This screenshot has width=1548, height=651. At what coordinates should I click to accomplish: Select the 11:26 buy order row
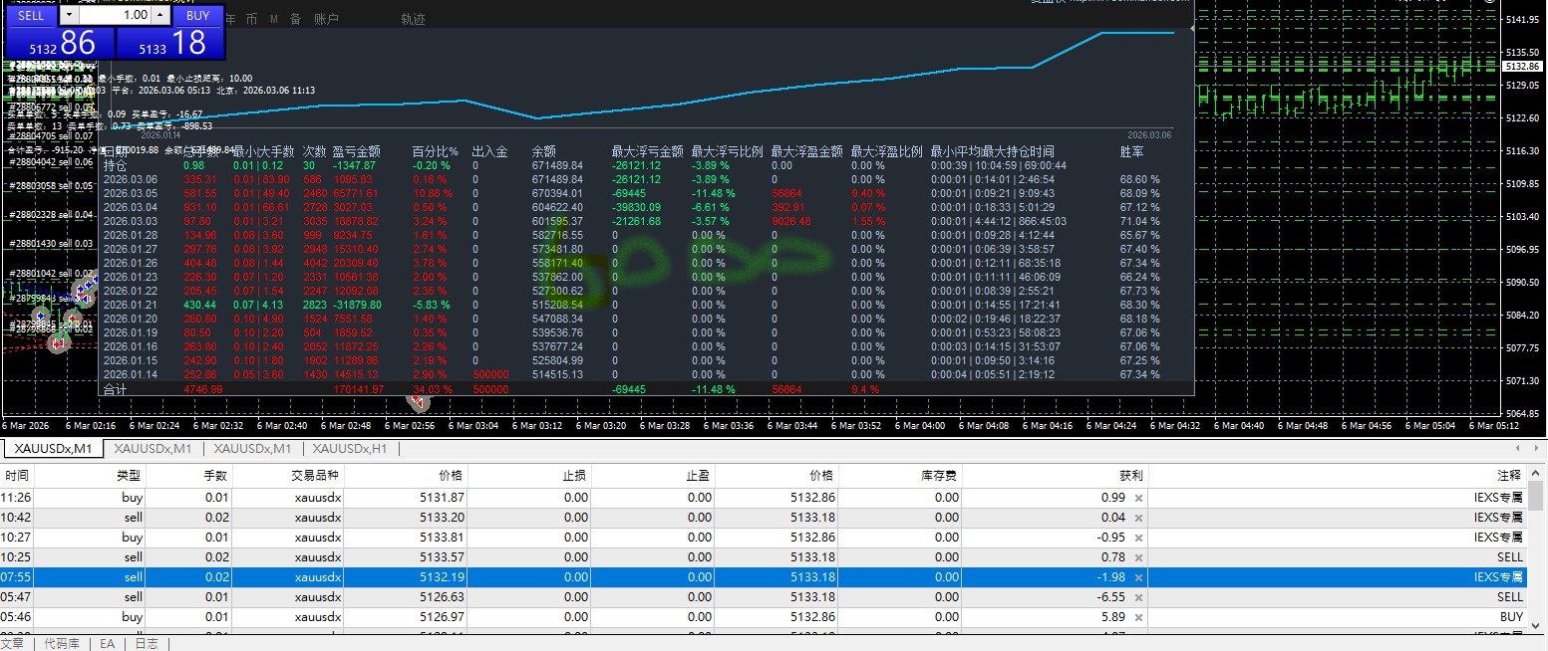coord(764,498)
